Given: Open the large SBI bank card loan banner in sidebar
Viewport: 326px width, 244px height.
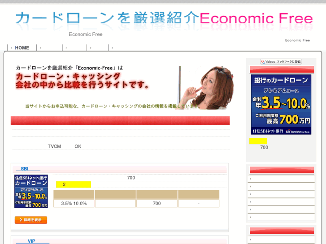Looking at the screenshot, I should [281, 104].
